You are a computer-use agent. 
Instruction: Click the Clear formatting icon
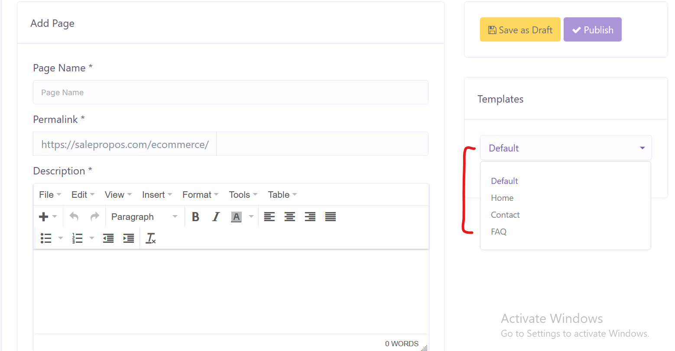(150, 238)
